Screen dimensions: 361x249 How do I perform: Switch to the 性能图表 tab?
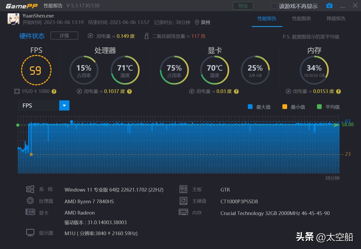pyautogui.click(x=302, y=19)
